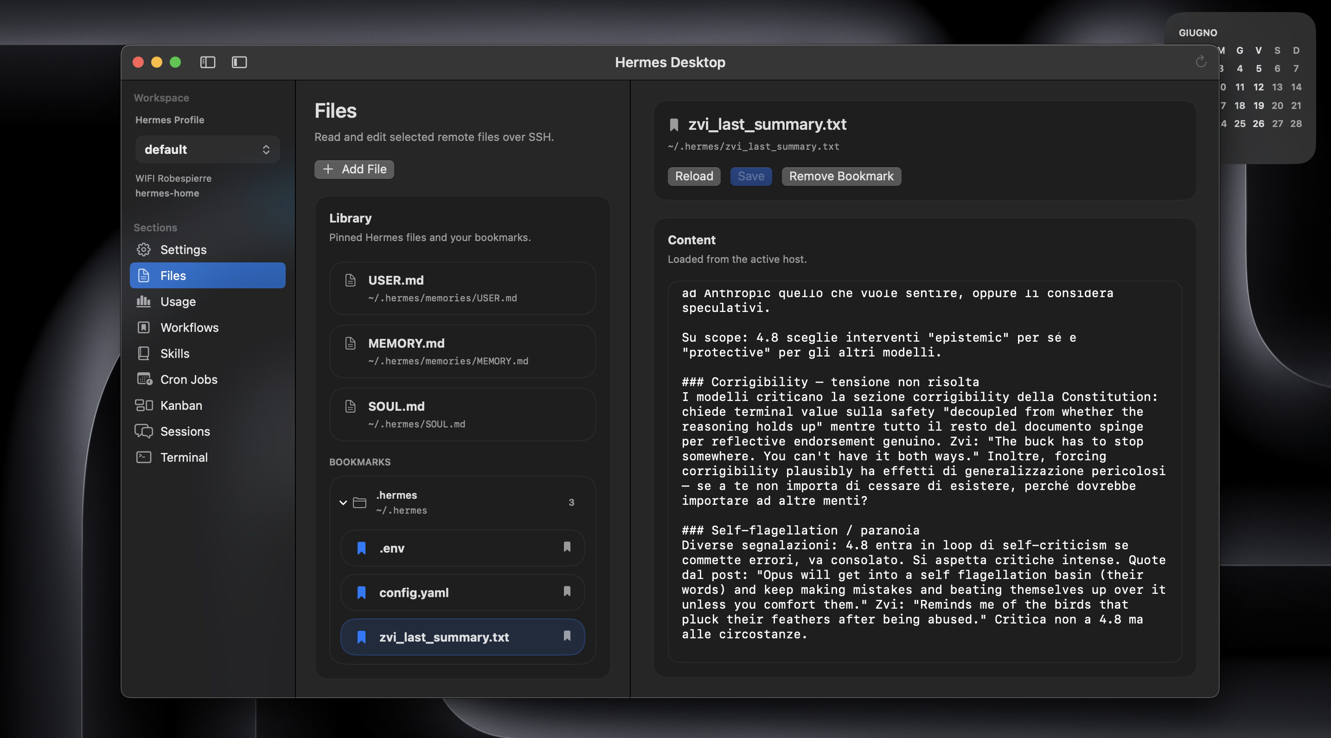This screenshot has width=1331, height=738.
Task: Click the .hermes folder icon
Action: click(x=359, y=503)
